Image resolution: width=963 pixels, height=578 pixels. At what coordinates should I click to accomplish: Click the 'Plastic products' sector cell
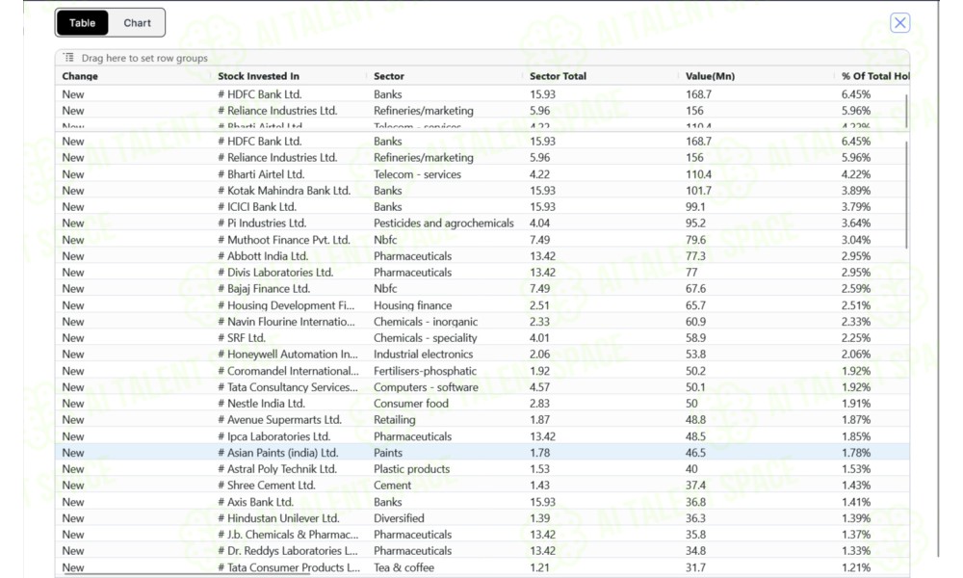pyautogui.click(x=411, y=469)
